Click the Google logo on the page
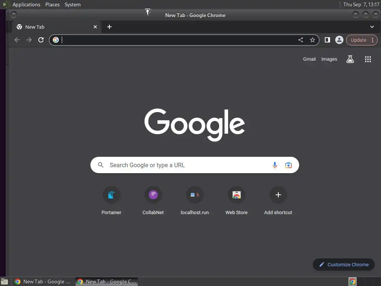The image size is (381, 286). 195,125
